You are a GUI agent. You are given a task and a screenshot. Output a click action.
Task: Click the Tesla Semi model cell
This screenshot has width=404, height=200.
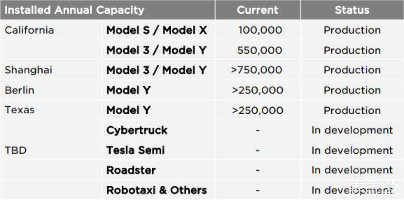[135, 150]
